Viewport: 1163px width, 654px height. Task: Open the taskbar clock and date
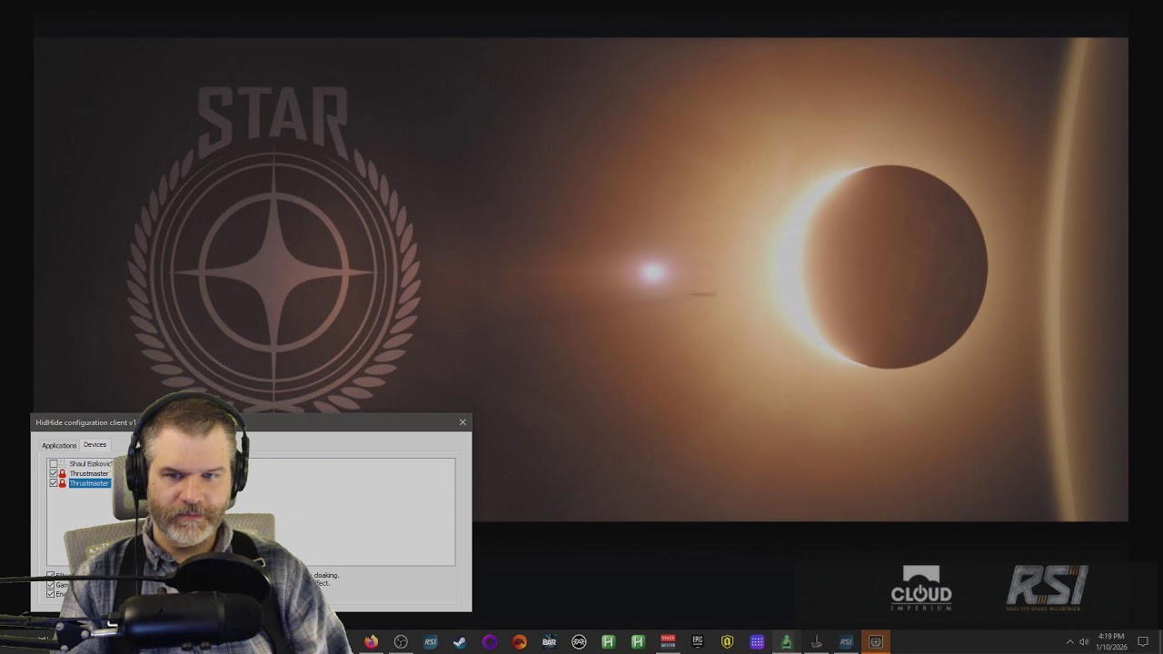(x=1111, y=642)
